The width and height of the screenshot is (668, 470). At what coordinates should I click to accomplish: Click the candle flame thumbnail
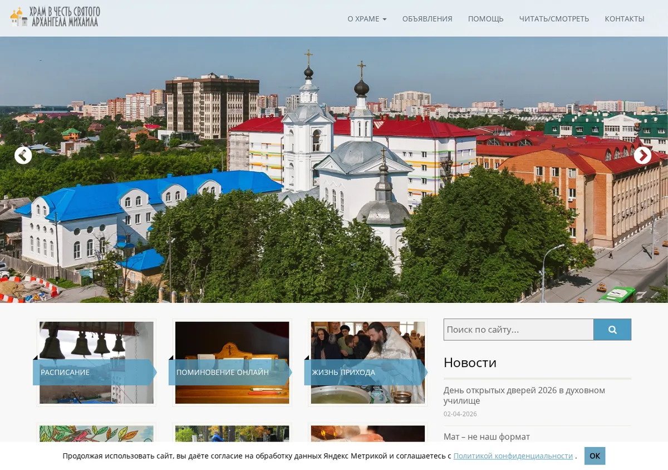(x=368, y=433)
